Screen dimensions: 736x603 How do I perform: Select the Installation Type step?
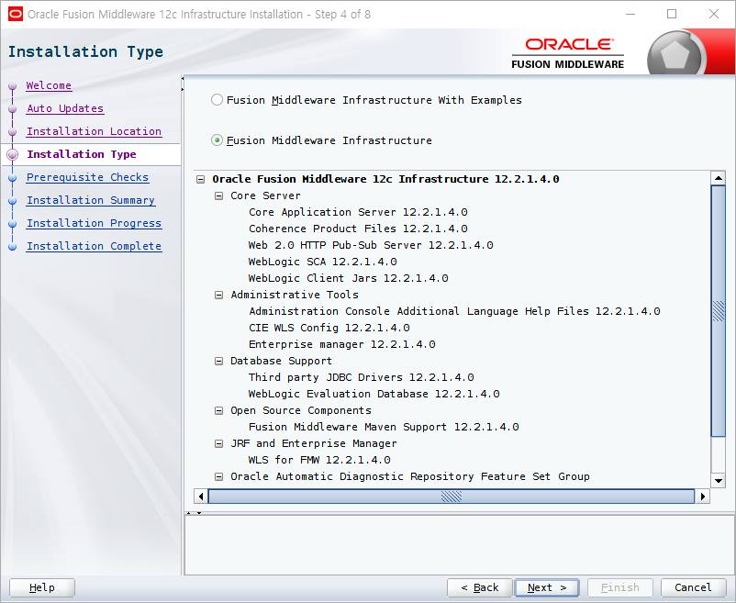pos(82,154)
